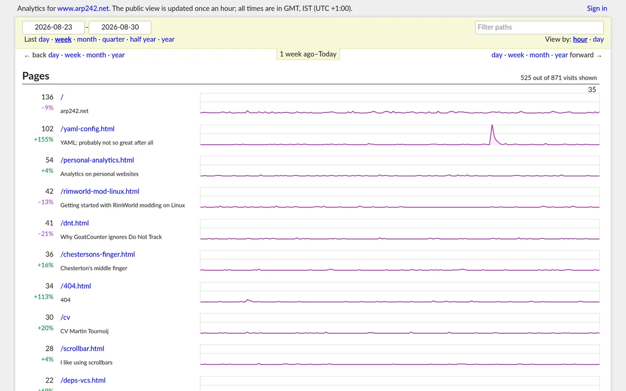
Task: Go back one week
Action: point(73,55)
